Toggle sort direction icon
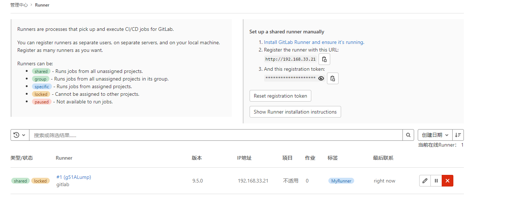This screenshot has width=522, height=205. [458, 135]
